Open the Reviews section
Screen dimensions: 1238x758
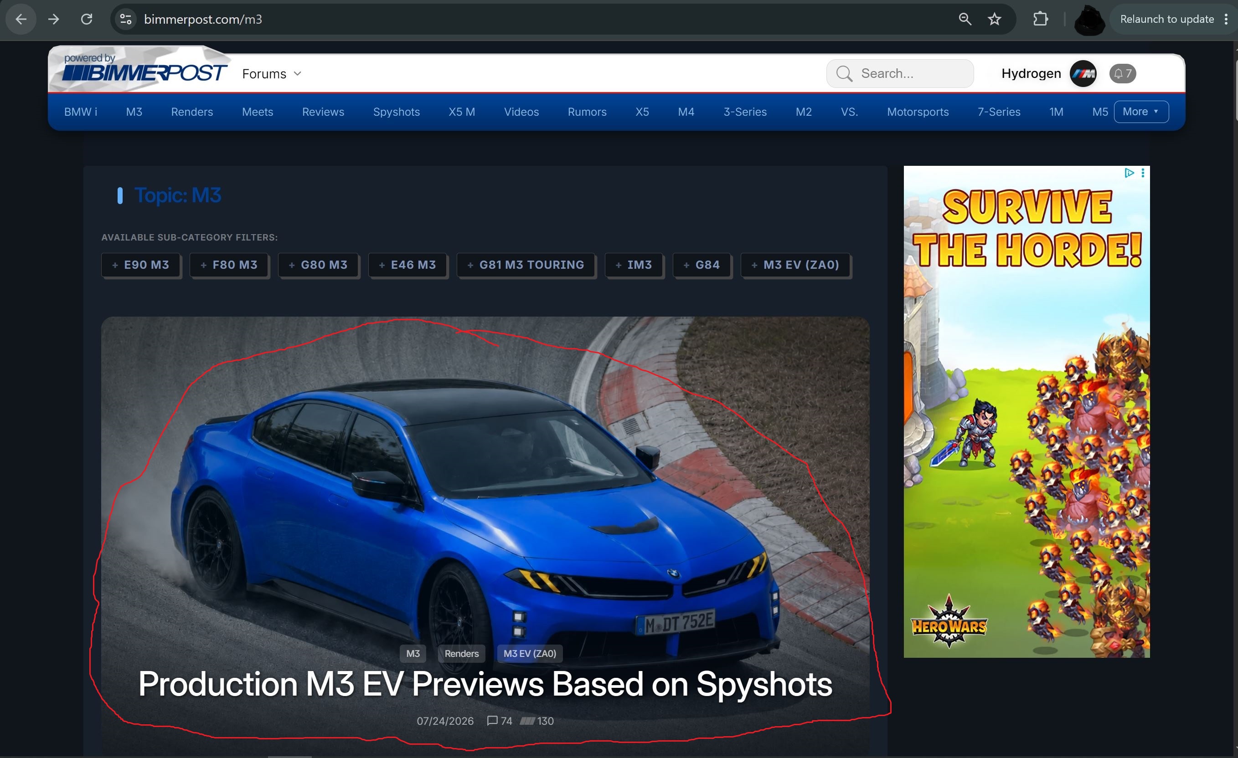(323, 112)
